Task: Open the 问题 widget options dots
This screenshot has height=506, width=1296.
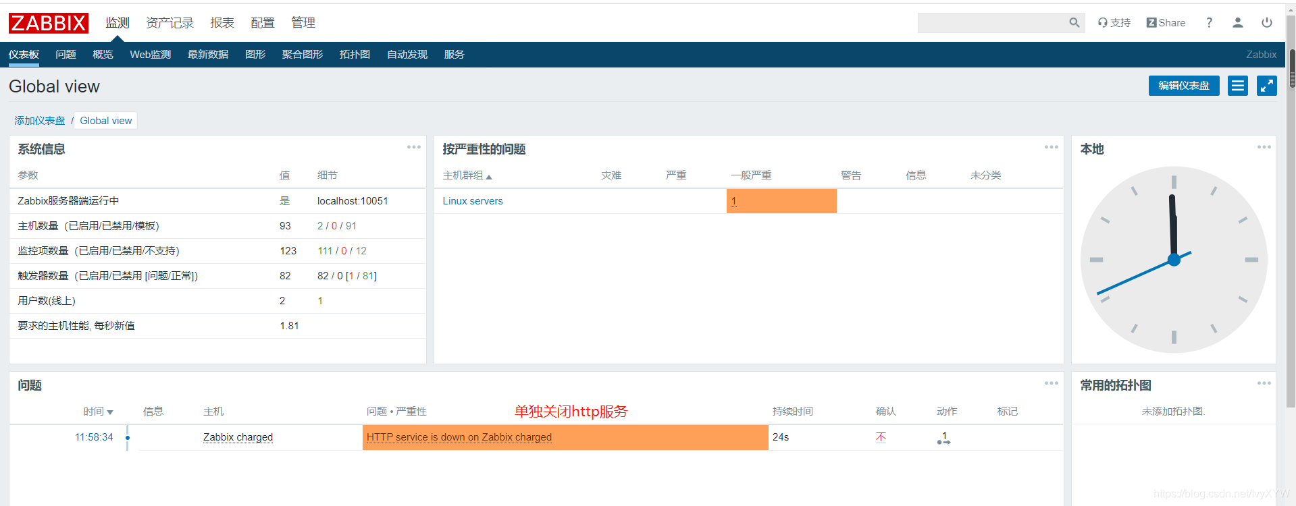Action: [1052, 383]
